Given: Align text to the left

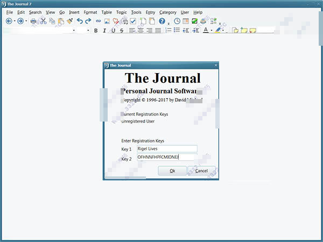Looking at the screenshot, I should [132, 31].
